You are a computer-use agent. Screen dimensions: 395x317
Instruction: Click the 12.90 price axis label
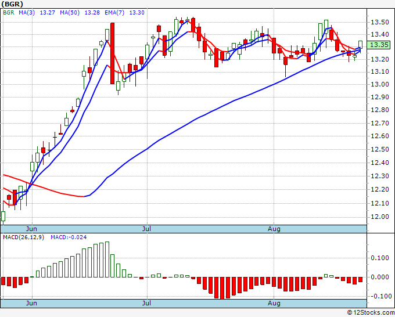coord(380,97)
